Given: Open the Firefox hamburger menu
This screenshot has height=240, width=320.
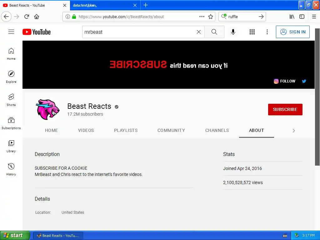Looking at the screenshot, I should (x=314, y=17).
